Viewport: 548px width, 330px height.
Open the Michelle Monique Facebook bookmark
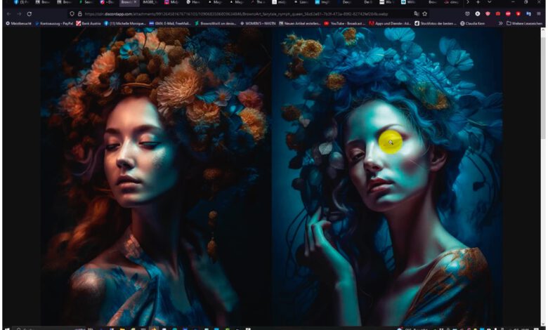125,23
